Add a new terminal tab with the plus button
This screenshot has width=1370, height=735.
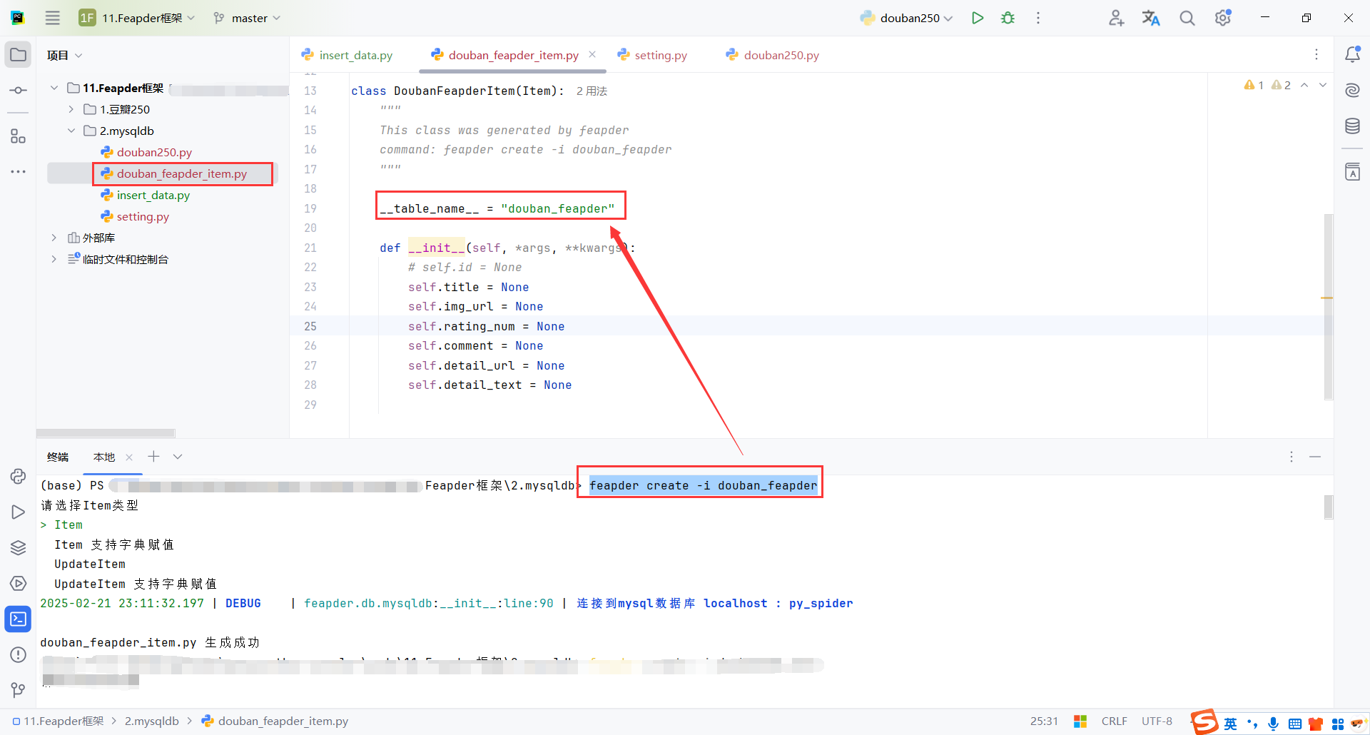(153, 457)
